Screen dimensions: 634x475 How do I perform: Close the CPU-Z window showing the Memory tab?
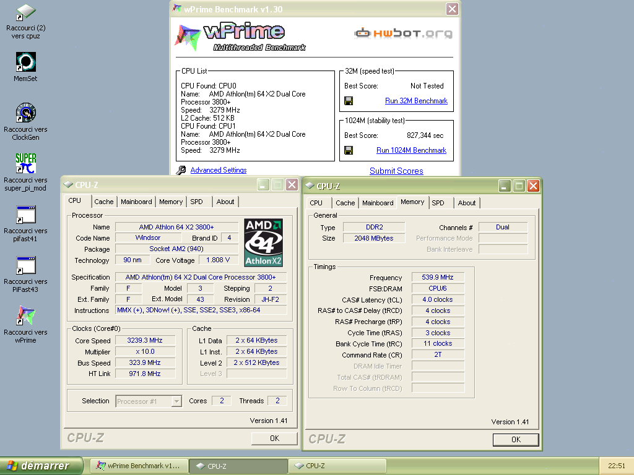coord(533,186)
